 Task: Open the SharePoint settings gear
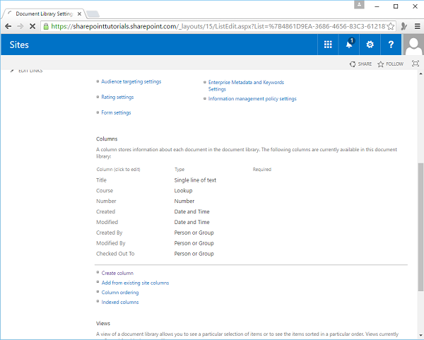click(370, 45)
